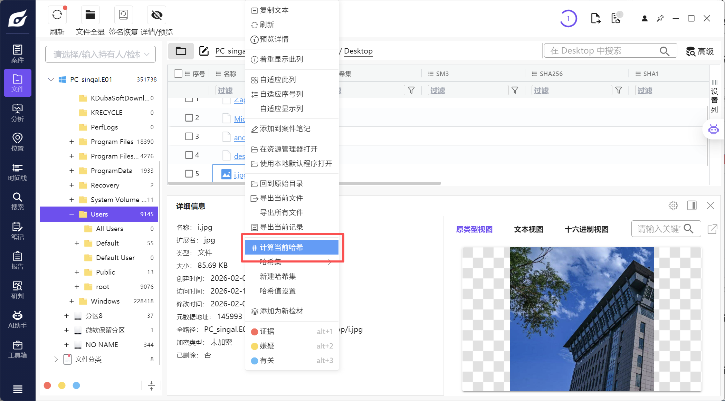Check the checkbox for row 5
The image size is (725, 401).
click(189, 173)
